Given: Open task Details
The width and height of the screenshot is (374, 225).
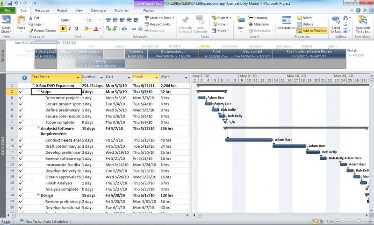Looking at the screenshot, I should tap(305, 24).
